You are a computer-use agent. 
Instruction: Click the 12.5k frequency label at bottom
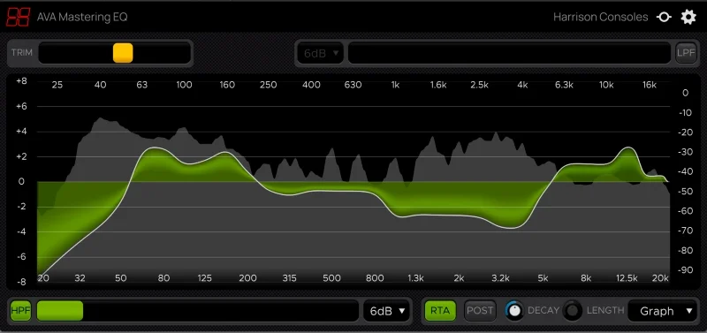[x=627, y=278]
